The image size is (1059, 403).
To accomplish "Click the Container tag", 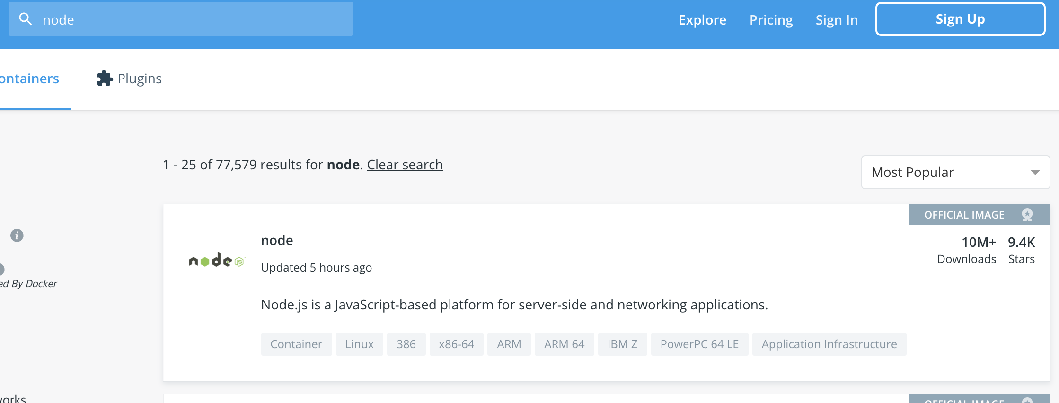I will (x=296, y=344).
